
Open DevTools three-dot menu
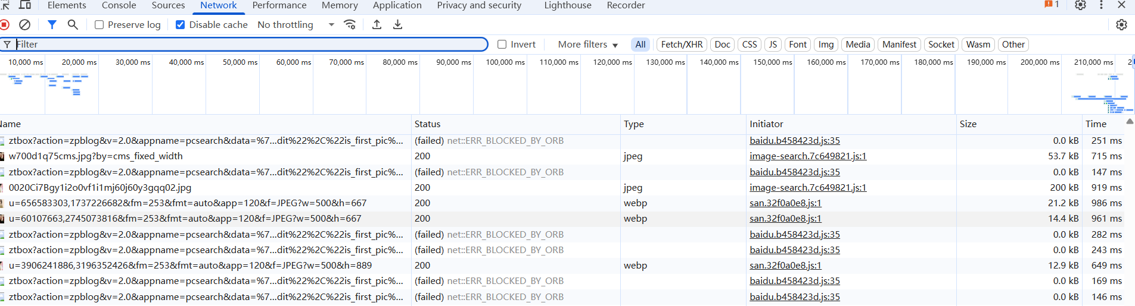[x=1101, y=5]
